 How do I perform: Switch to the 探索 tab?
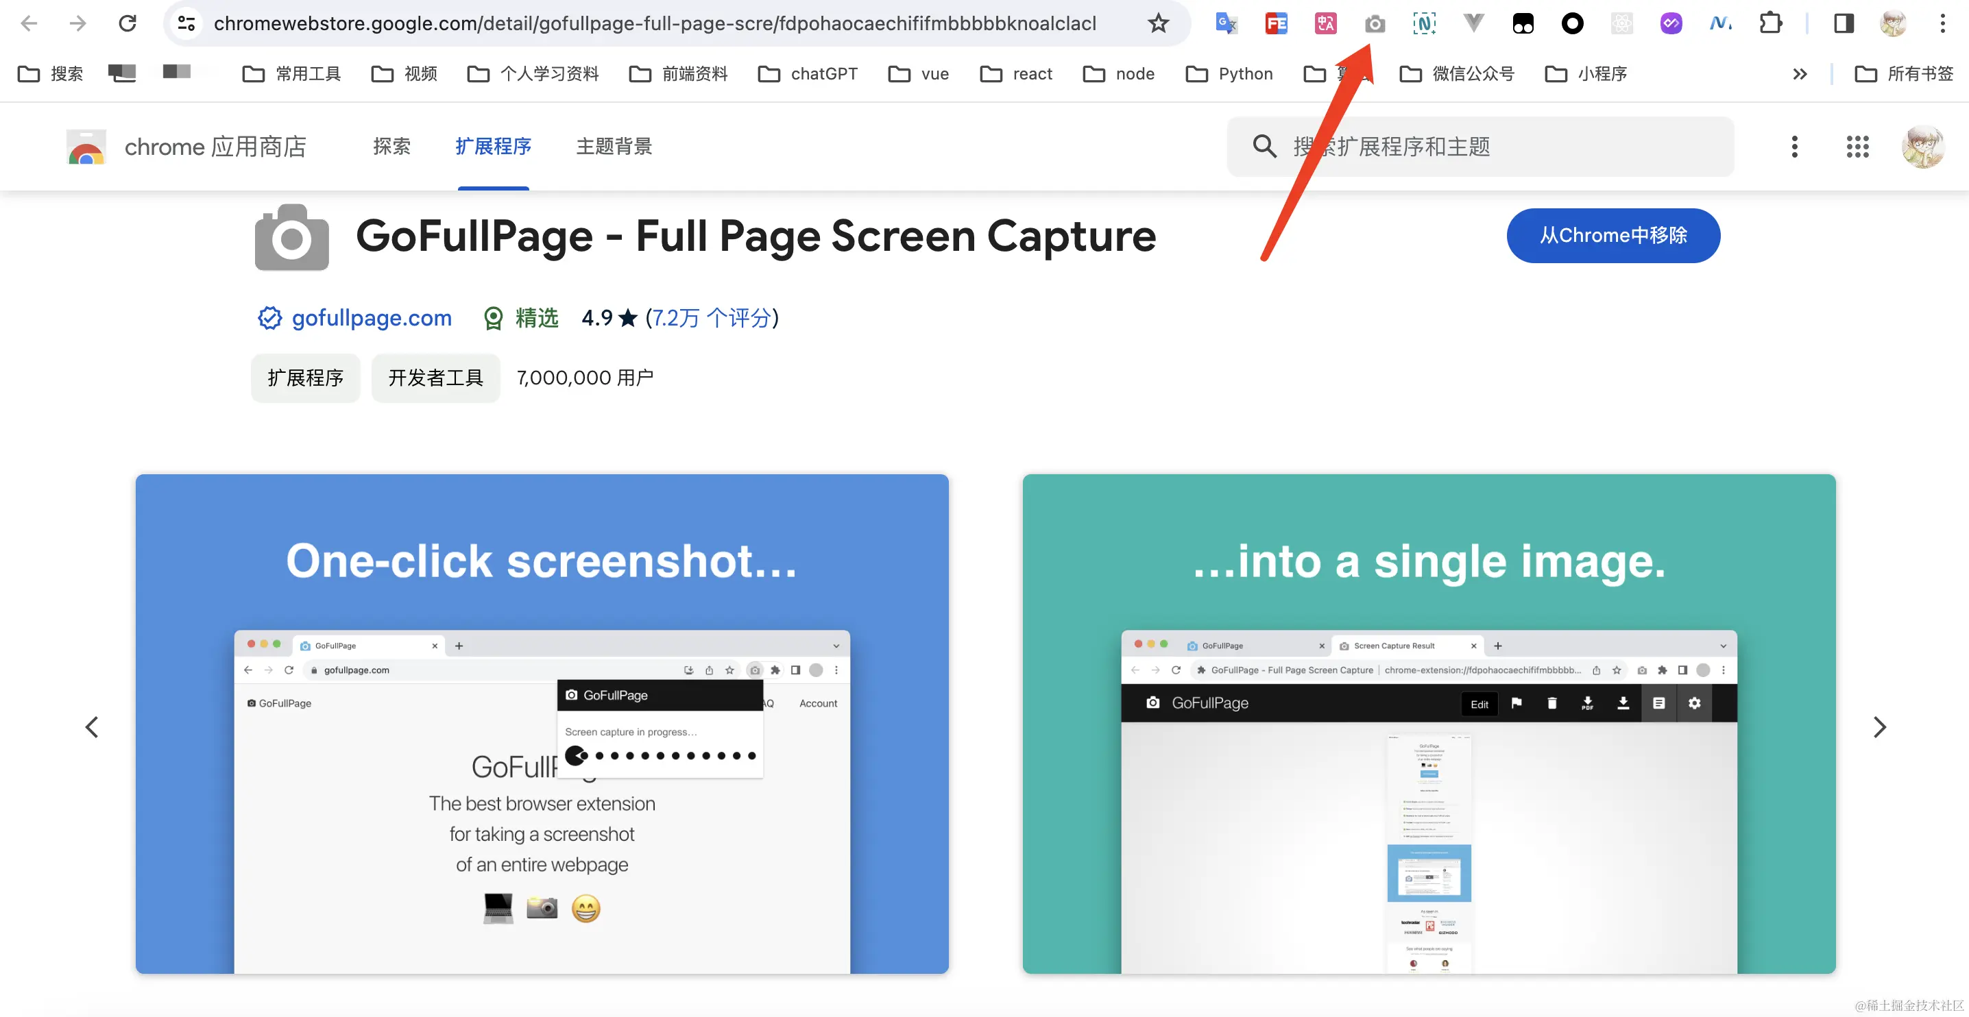(x=391, y=147)
